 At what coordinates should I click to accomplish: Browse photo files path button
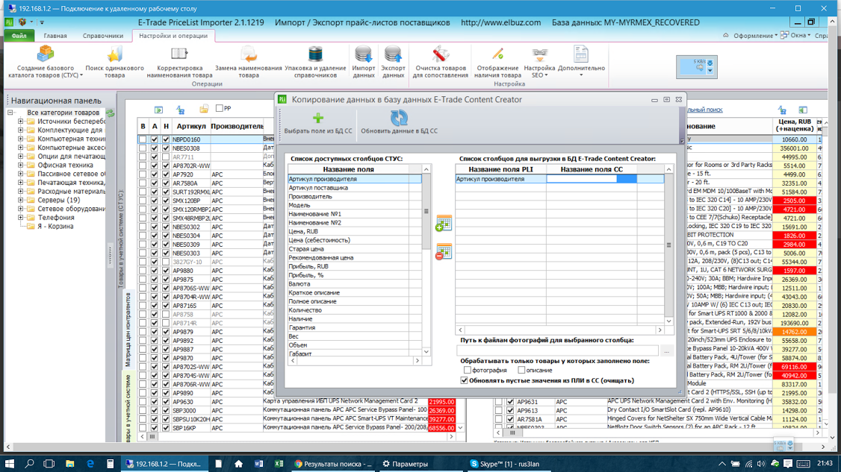(666, 351)
